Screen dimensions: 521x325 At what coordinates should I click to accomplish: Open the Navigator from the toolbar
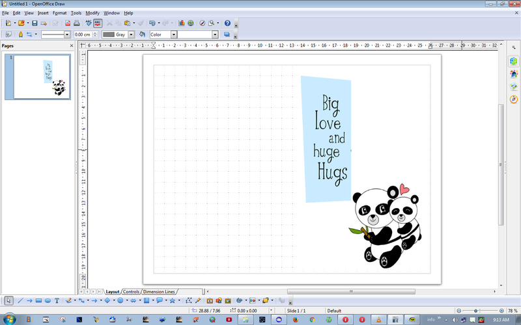tap(202, 23)
